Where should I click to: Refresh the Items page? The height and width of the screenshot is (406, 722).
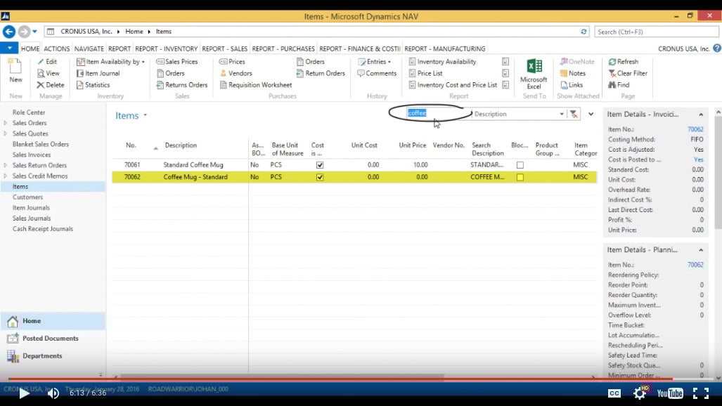[623, 62]
